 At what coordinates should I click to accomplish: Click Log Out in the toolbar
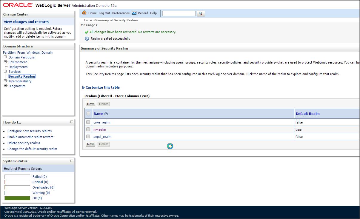[104, 13]
